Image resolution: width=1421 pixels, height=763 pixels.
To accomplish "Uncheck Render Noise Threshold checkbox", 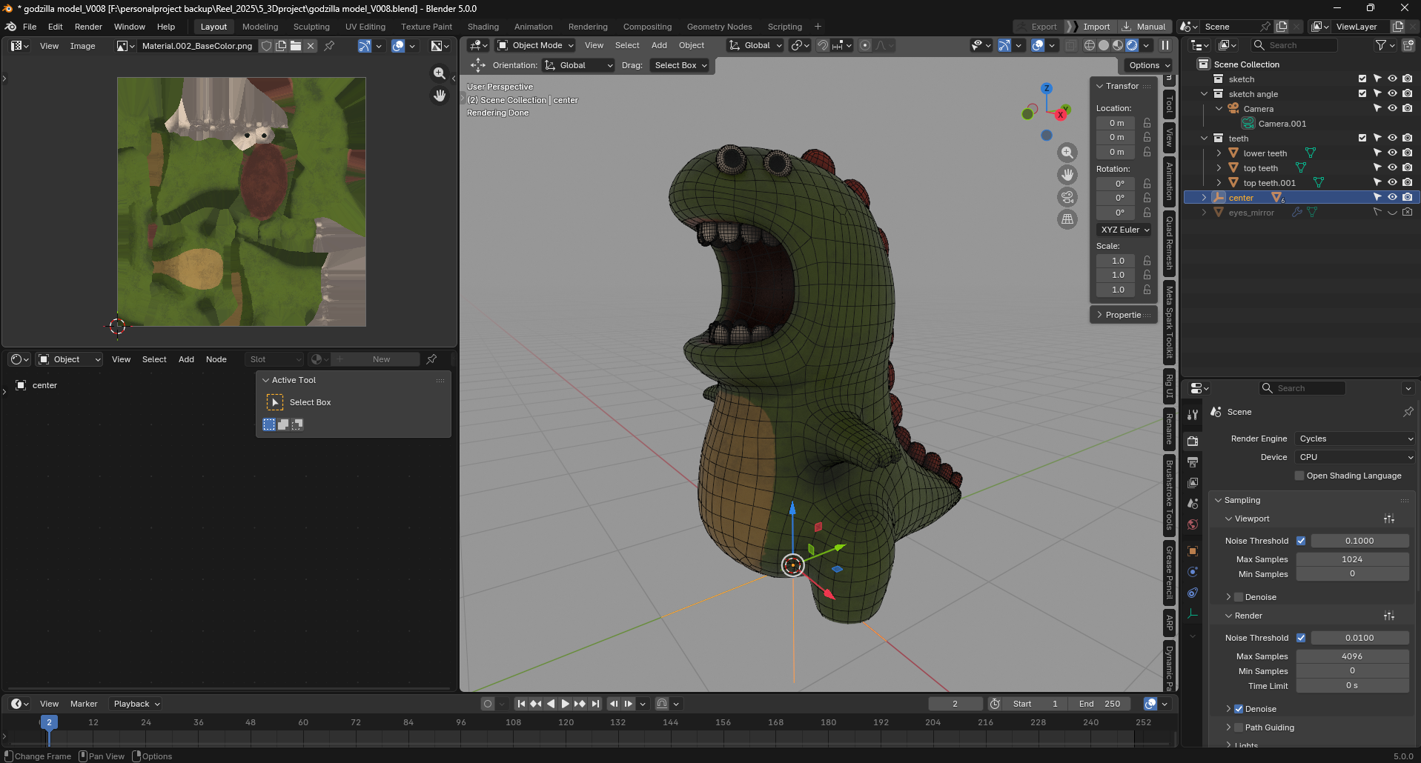I will (1301, 638).
